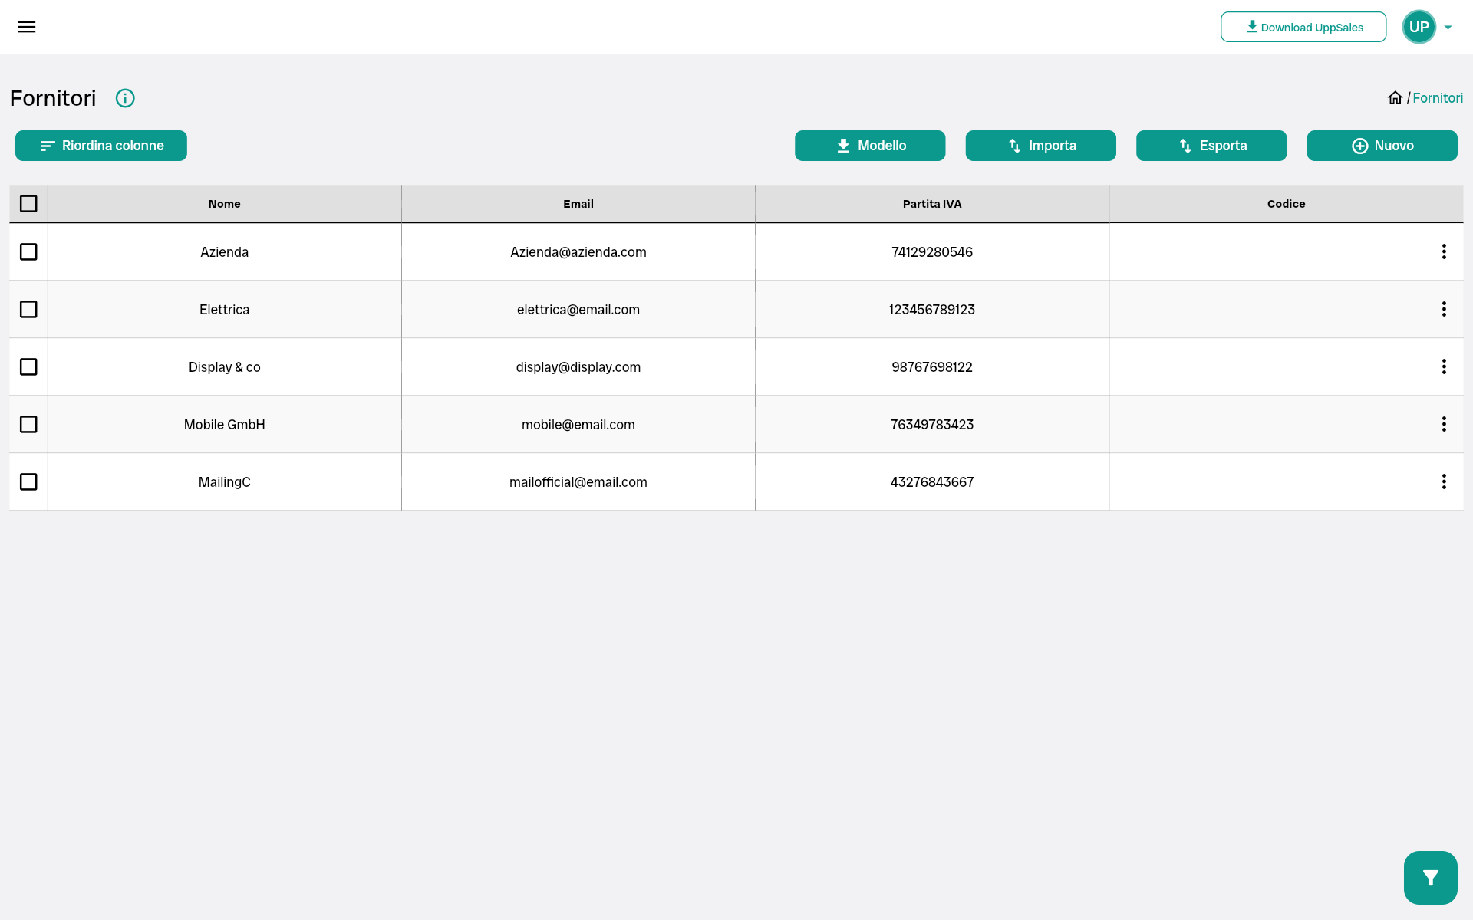Expand the UP user account dropdown arrow
The image size is (1473, 920).
click(1448, 28)
